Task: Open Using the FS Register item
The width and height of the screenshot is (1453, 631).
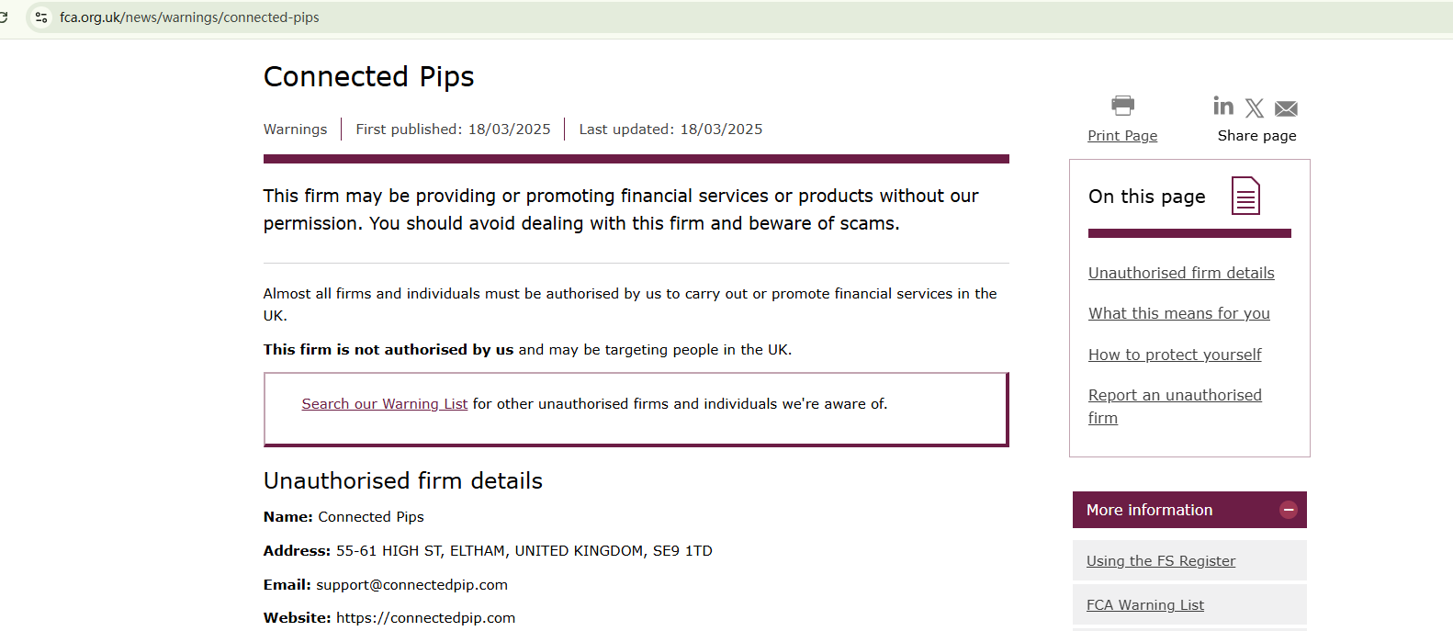Action: (1160, 561)
